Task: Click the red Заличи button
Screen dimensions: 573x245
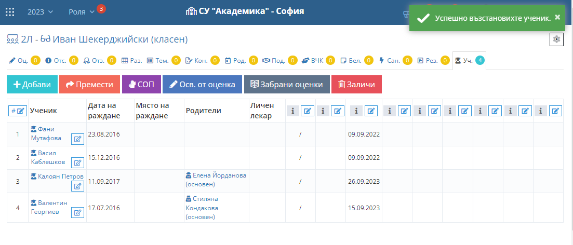Action: pos(357,85)
